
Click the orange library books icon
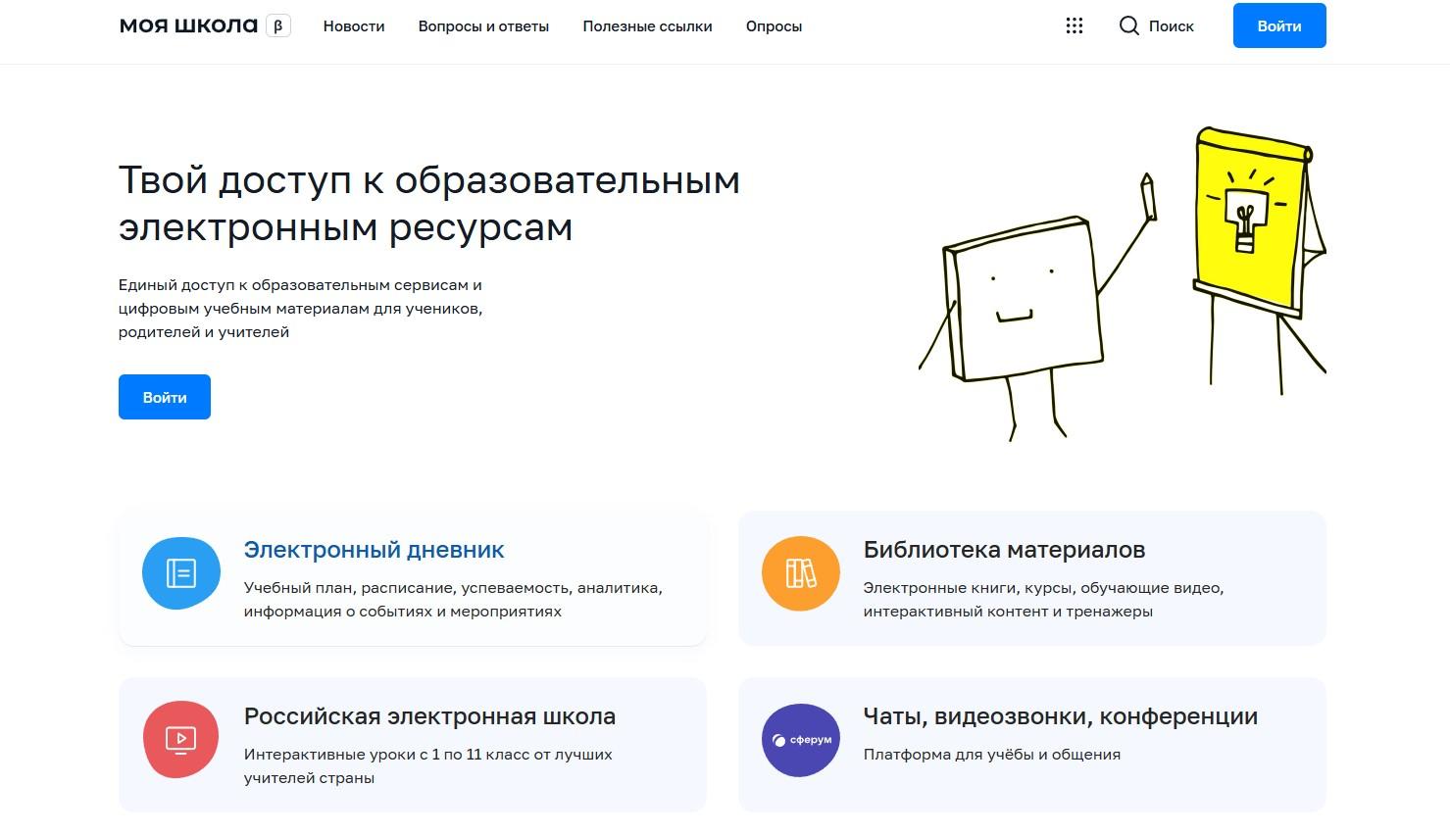click(801, 573)
